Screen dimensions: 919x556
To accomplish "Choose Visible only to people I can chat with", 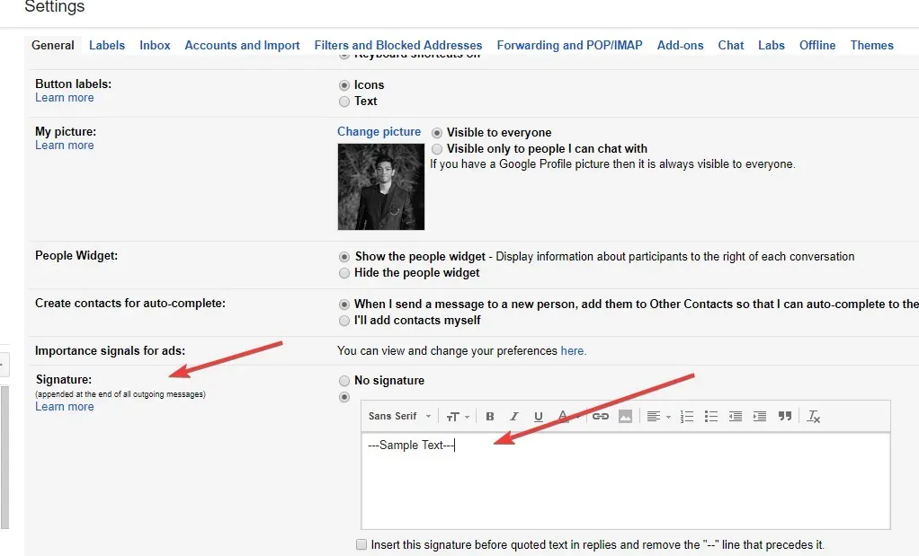I will pos(437,149).
